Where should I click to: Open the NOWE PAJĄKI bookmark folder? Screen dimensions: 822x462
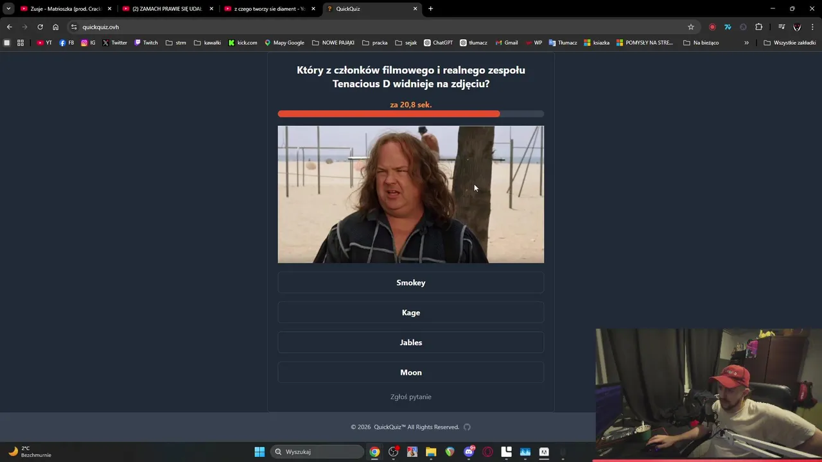333,43
